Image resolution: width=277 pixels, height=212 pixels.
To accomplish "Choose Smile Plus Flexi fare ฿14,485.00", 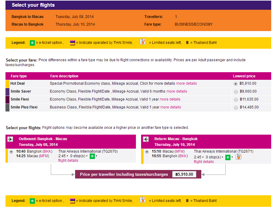I will 236,108.
